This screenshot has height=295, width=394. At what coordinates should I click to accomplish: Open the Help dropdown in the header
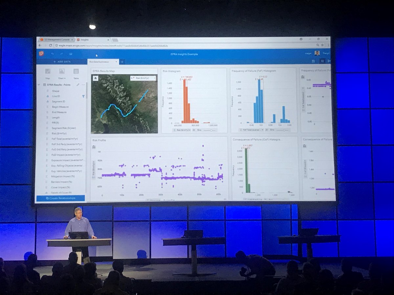point(308,53)
